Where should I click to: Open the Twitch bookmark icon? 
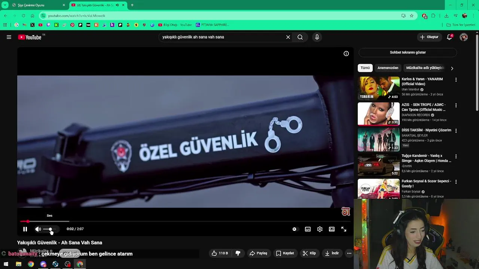point(48,25)
